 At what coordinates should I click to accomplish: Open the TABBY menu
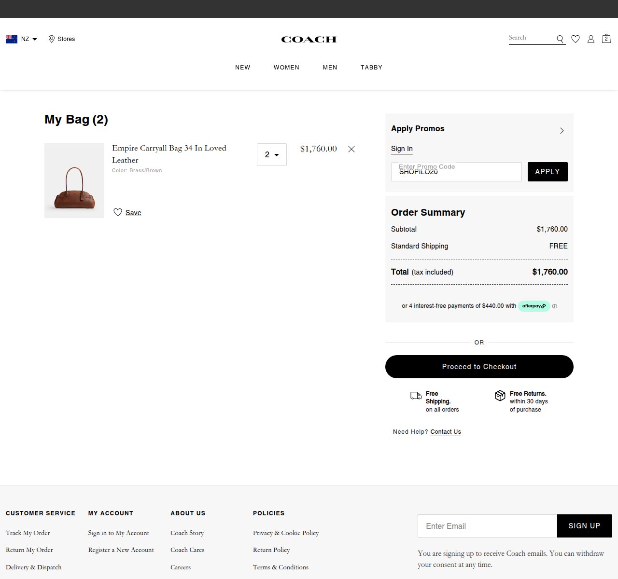point(371,68)
